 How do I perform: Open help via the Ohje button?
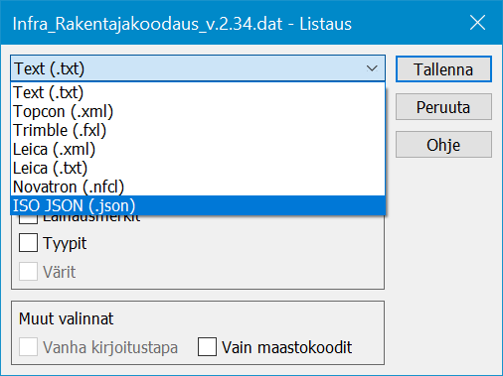[443, 145]
